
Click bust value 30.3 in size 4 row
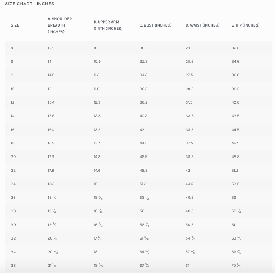click(x=143, y=48)
